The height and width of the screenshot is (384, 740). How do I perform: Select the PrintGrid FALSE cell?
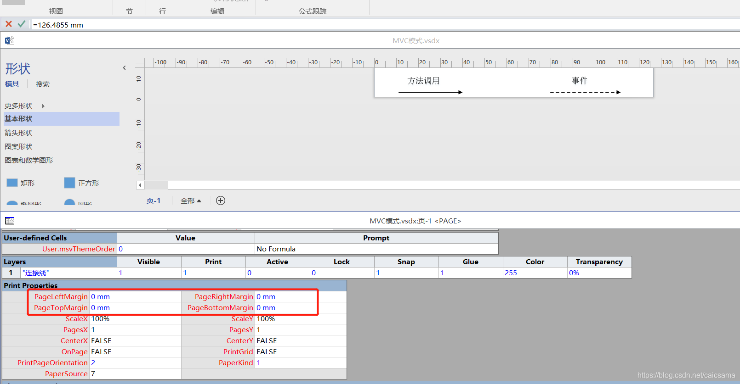pyautogui.click(x=301, y=351)
